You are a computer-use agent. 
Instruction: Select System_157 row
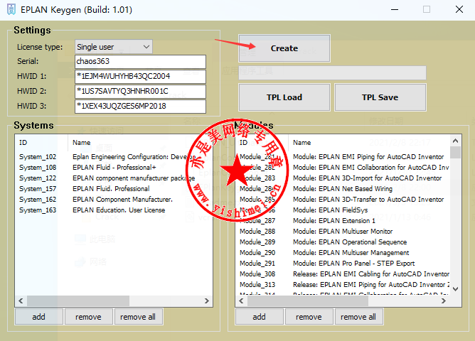(x=114, y=188)
